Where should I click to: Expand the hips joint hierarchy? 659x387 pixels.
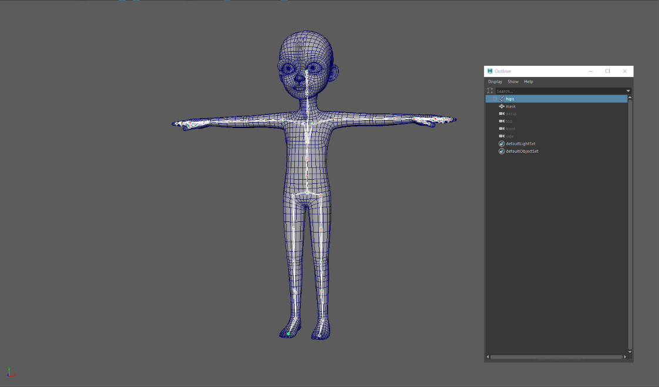495,99
